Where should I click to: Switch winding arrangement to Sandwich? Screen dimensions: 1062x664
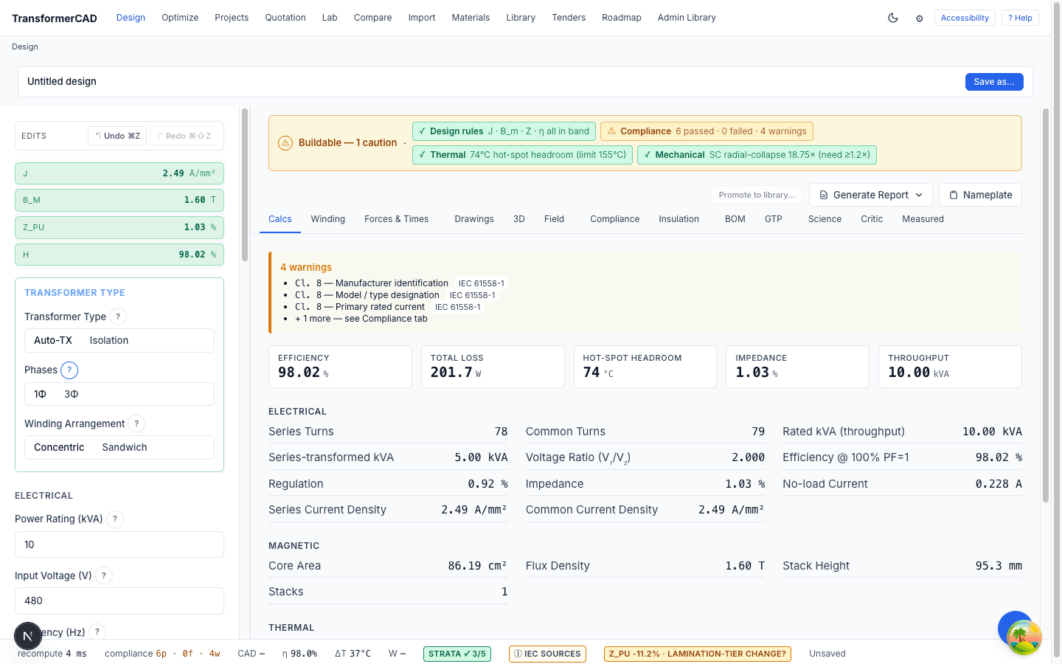125,448
